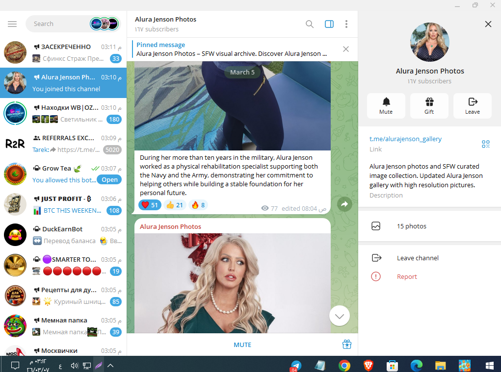
Task: Click the March 5 date badge
Action: [242, 73]
